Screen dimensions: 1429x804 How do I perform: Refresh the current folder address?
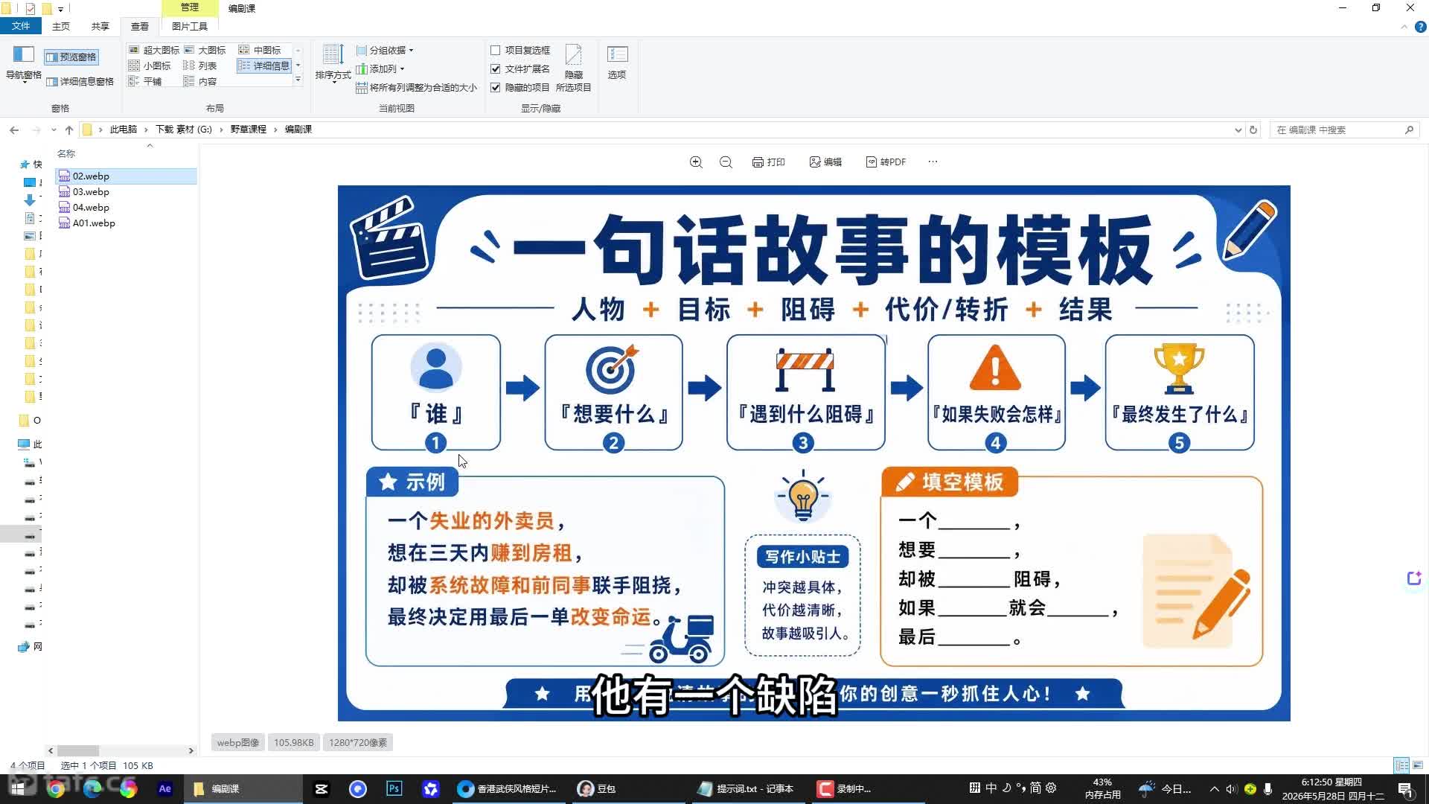pos(1253,130)
